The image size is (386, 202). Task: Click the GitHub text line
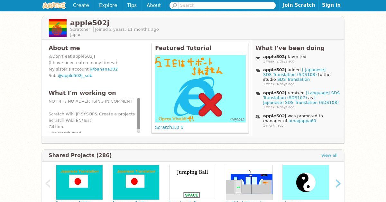click(56, 127)
